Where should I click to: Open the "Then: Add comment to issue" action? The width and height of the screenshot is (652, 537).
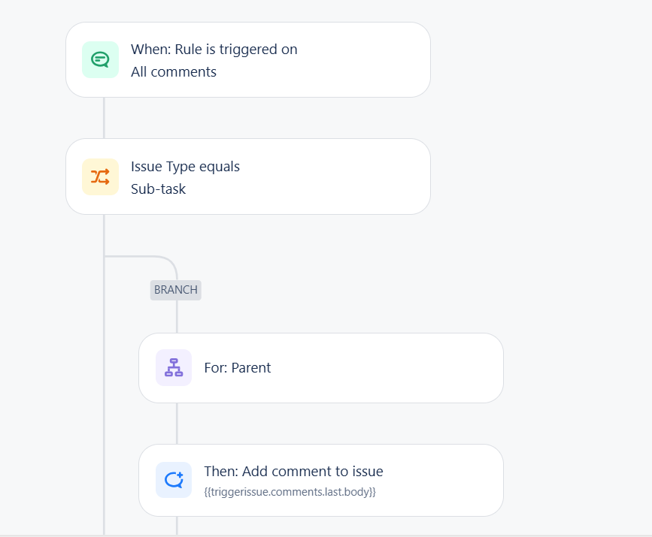click(293, 472)
